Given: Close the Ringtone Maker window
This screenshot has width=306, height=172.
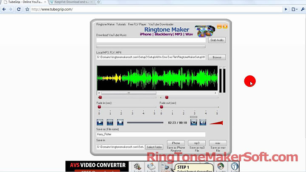Looking at the screenshot, I should (x=225, y=26).
